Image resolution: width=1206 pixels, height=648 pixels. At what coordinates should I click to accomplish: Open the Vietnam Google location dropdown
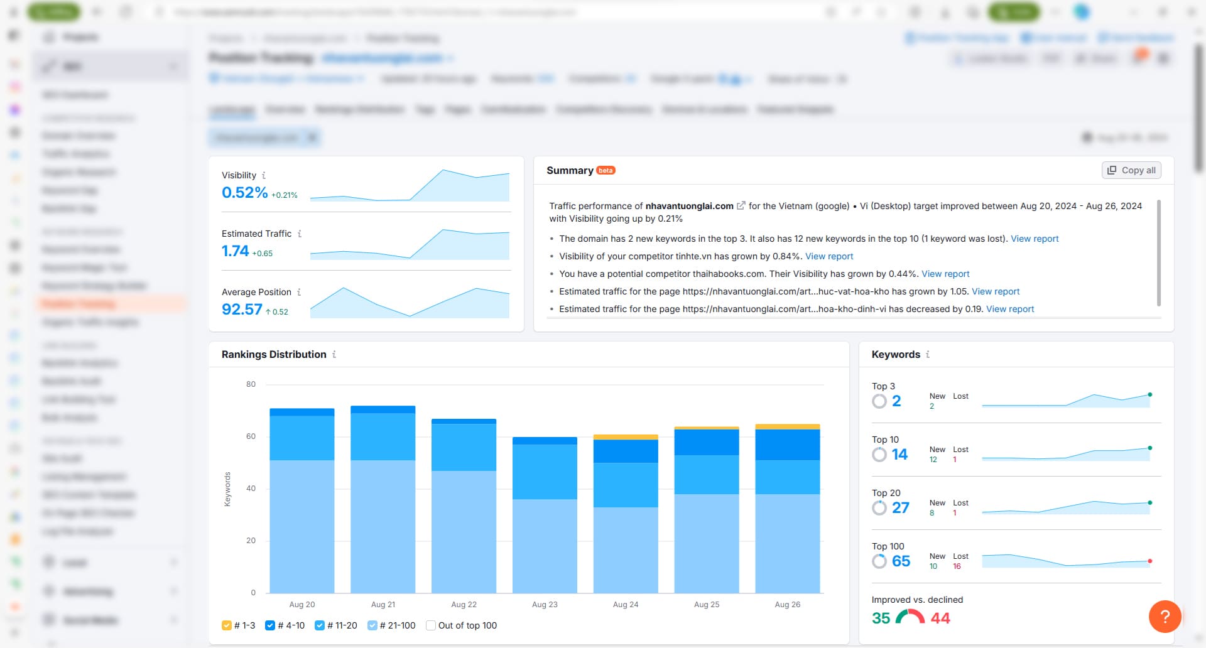[x=286, y=79]
